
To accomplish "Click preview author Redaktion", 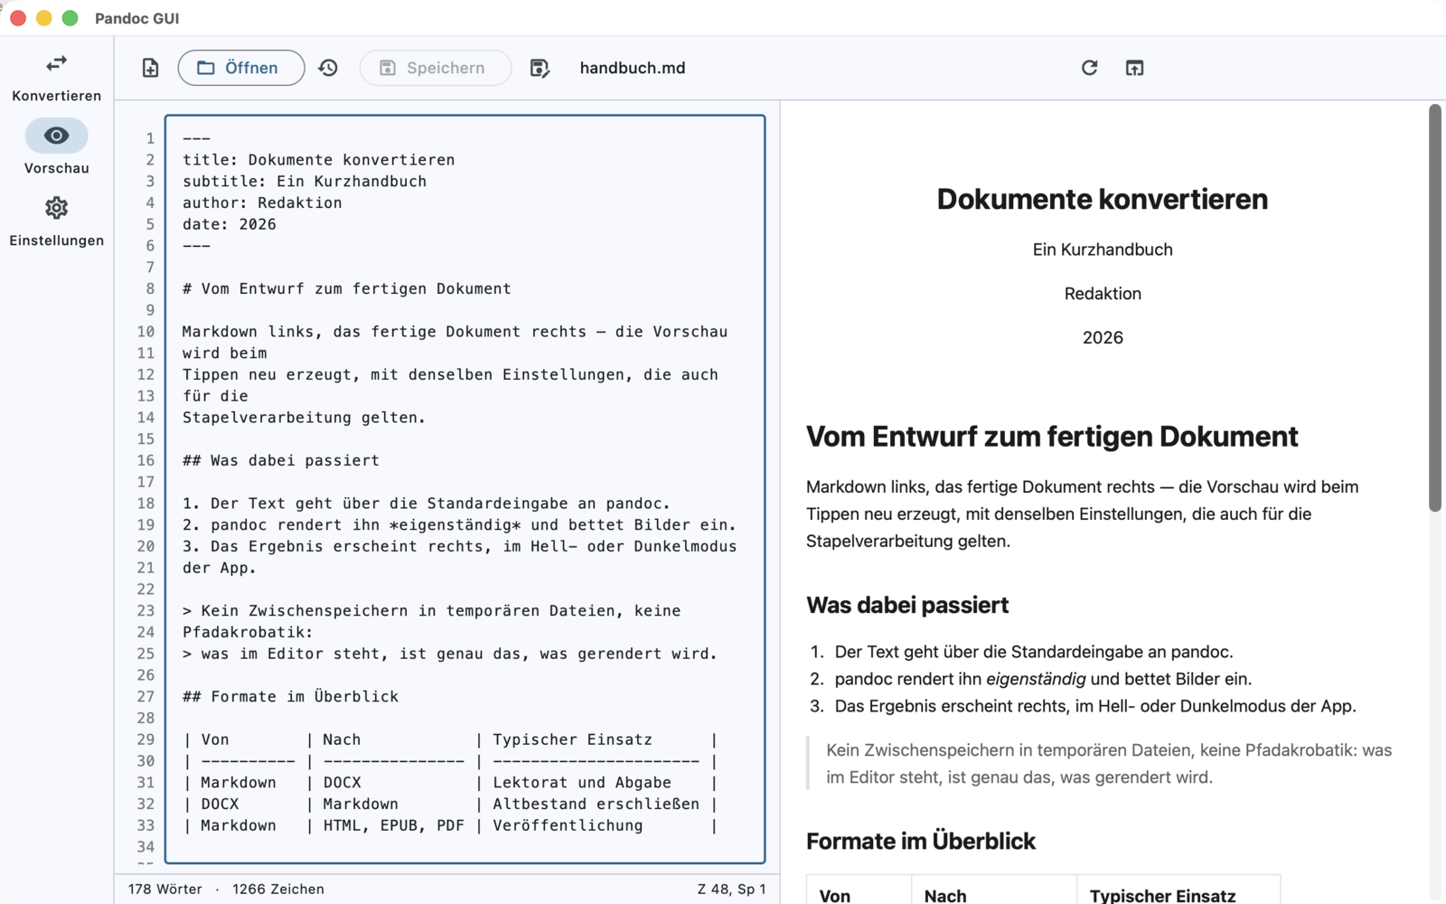I will click(x=1103, y=294).
